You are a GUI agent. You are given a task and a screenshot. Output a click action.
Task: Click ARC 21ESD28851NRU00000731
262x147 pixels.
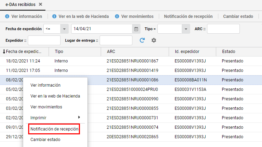132,118
